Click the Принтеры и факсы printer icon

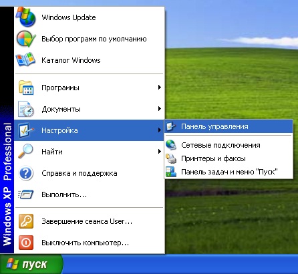click(x=171, y=158)
